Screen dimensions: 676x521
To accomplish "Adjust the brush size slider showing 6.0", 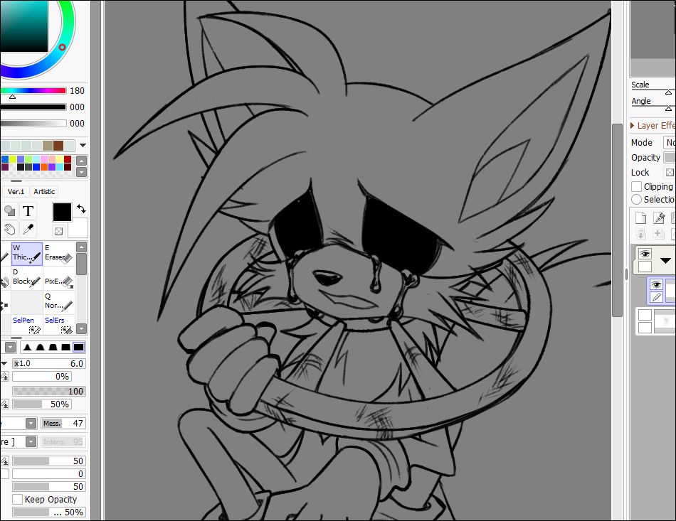I will tap(48, 363).
